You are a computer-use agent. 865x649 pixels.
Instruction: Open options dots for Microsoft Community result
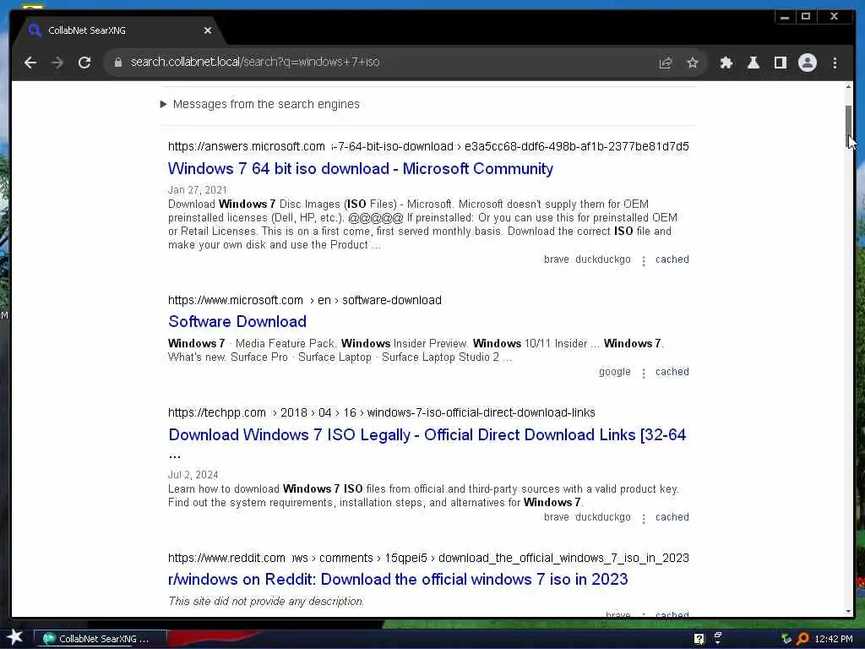point(643,260)
